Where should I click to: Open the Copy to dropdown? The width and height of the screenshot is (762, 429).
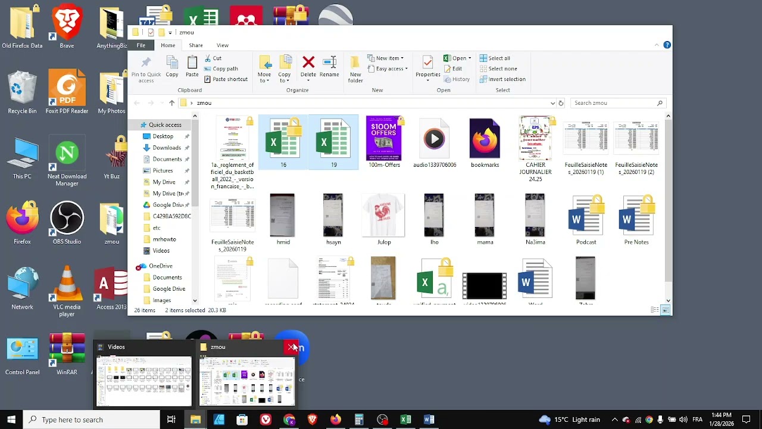(285, 77)
